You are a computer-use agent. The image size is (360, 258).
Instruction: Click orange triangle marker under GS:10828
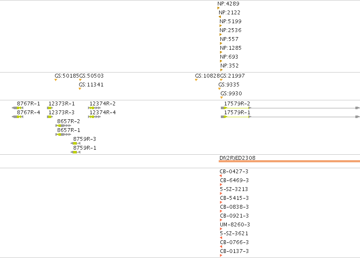(x=196, y=80)
